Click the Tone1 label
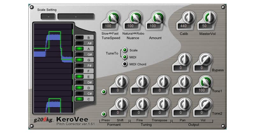This screenshot has height=133, width=255. 217,91
